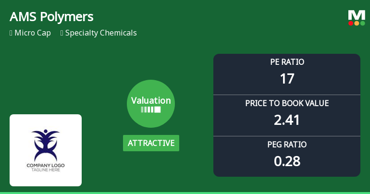Click the icon before Specialty Chemicals
This screenshot has height=194, width=370.
tap(62, 33)
